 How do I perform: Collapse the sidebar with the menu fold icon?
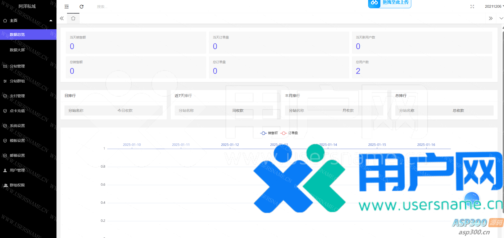(67, 7)
